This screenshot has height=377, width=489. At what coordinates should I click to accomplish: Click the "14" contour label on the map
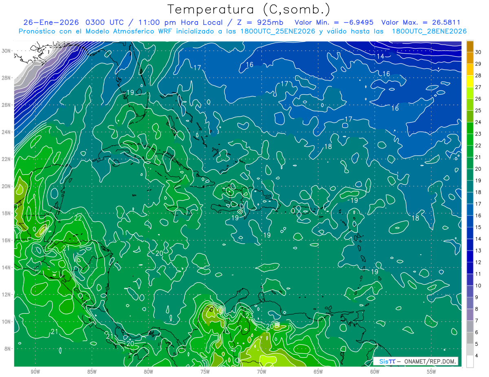click(x=380, y=57)
